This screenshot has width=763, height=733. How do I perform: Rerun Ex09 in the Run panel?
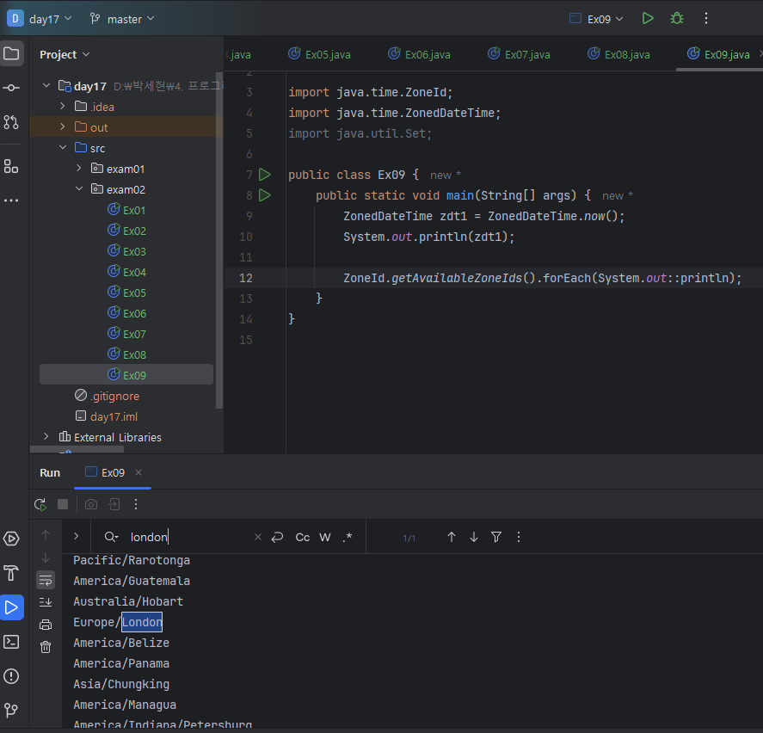click(40, 504)
